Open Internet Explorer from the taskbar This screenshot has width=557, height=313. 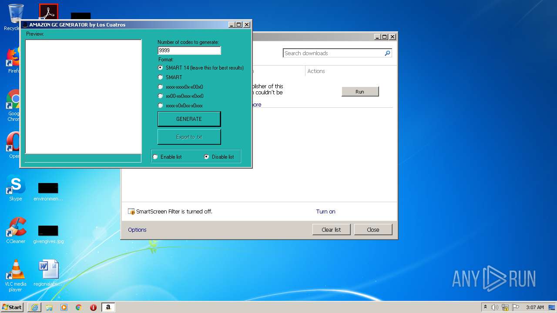[34, 307]
